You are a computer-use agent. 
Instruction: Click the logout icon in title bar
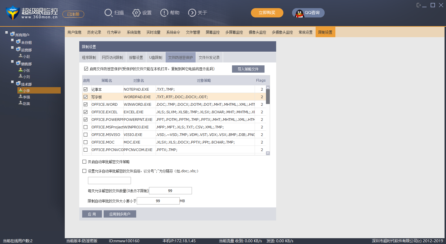coord(419,5)
